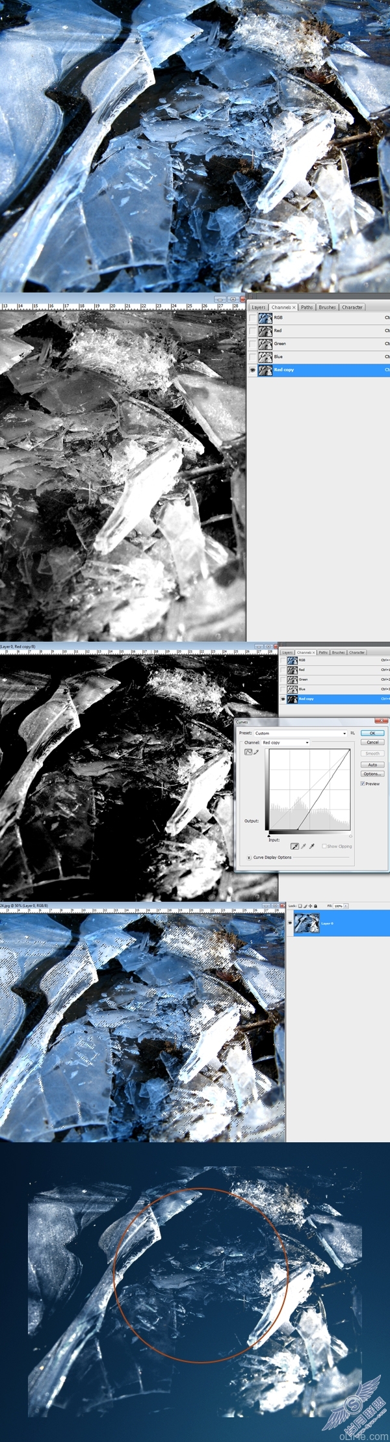
Task: Click RGB channel thumbnail in larger Channels panel
Action: (265, 318)
